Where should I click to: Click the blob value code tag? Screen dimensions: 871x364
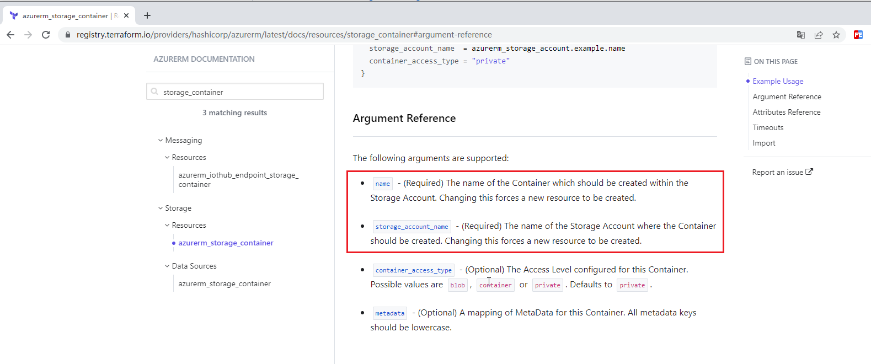click(x=458, y=285)
